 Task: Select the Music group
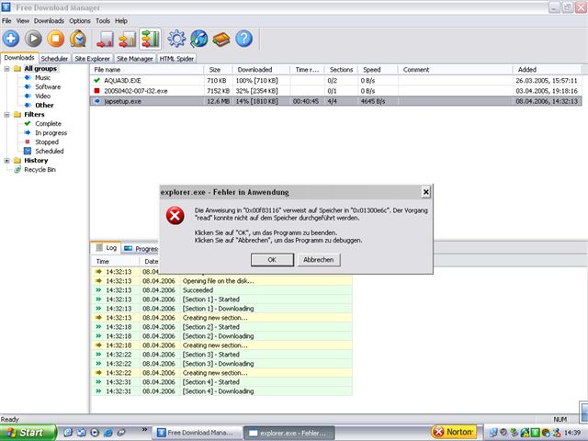tap(42, 77)
